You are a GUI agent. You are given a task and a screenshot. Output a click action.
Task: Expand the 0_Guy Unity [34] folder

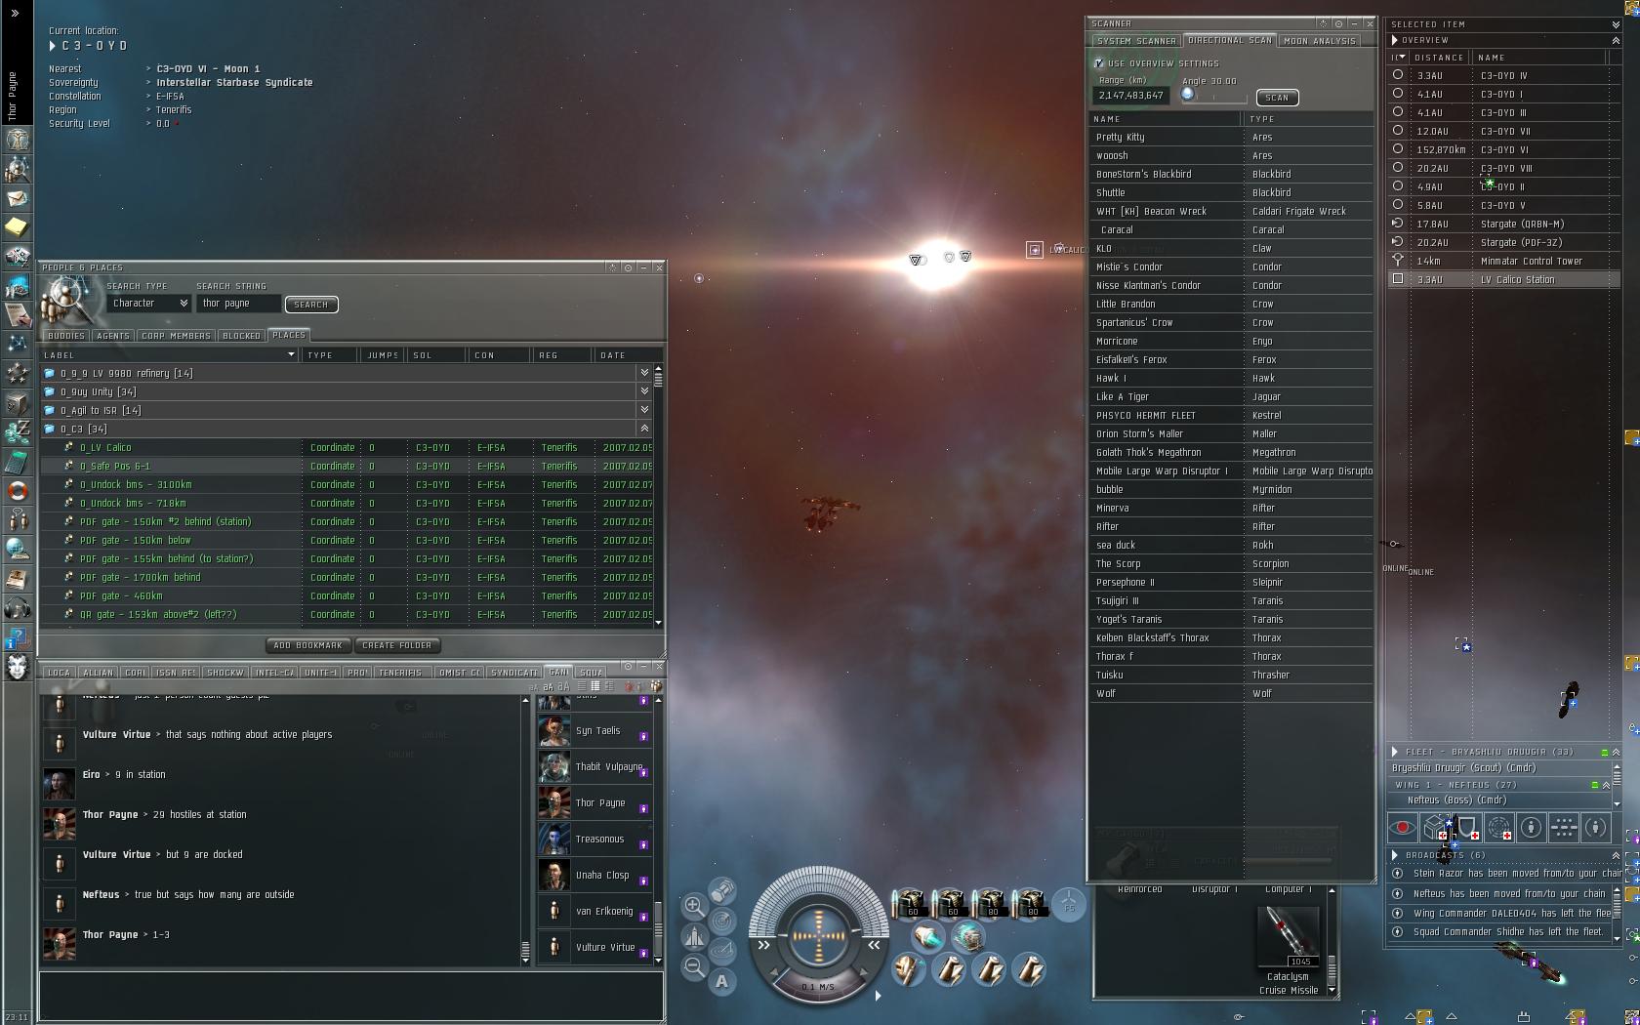[644, 391]
